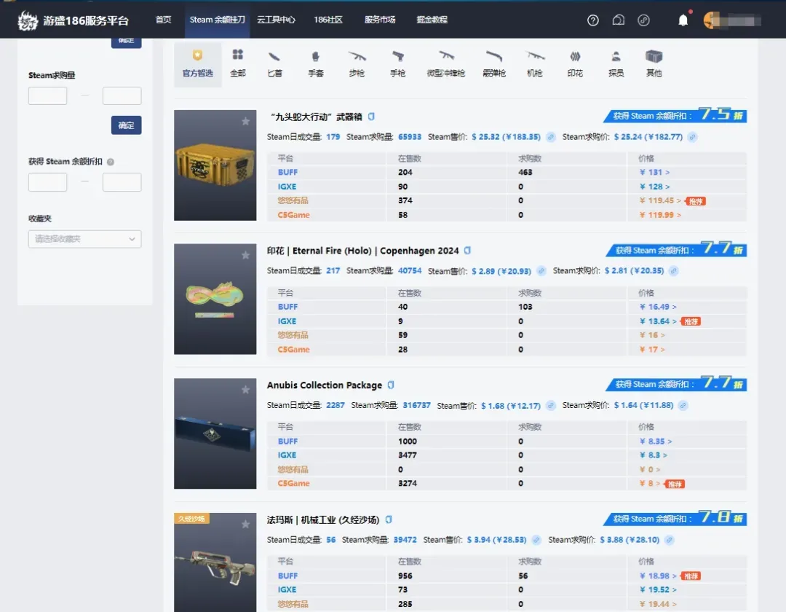Click the 法玛斯 机械工业 item thumbnail
Viewport: 786px width, 612px height.
coord(215,562)
